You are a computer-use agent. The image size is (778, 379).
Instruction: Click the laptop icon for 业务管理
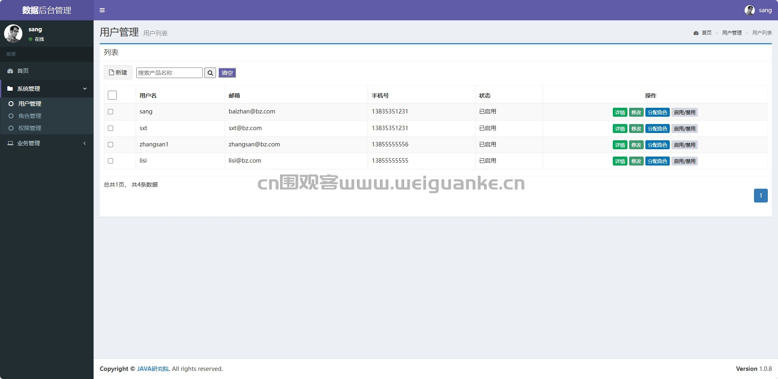10,143
